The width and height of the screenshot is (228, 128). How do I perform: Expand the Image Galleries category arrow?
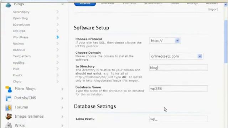62,117
